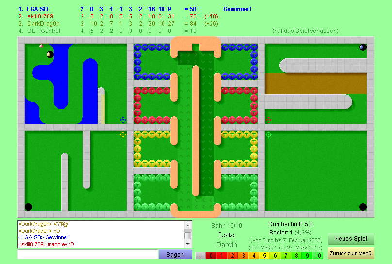Click the blue start position marker
392x264 pixels.
[123, 120]
